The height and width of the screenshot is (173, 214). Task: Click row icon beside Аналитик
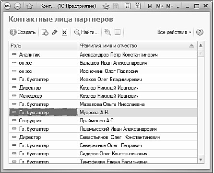tap(14, 55)
